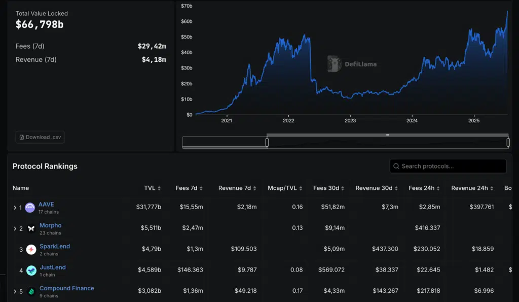Download the .csv data file
The width and height of the screenshot is (519, 302).
click(40, 137)
